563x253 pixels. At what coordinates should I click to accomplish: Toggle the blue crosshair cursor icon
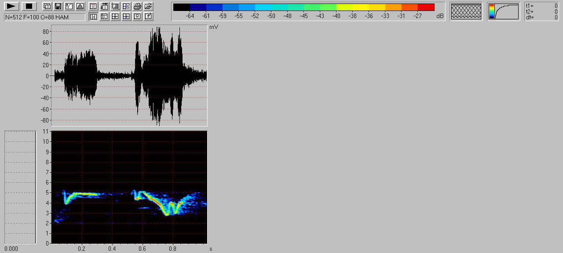click(126, 17)
